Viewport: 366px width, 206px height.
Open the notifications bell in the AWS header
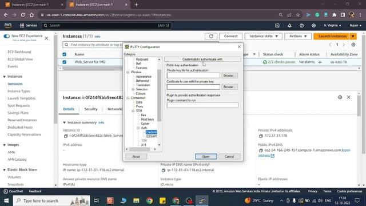289,25
